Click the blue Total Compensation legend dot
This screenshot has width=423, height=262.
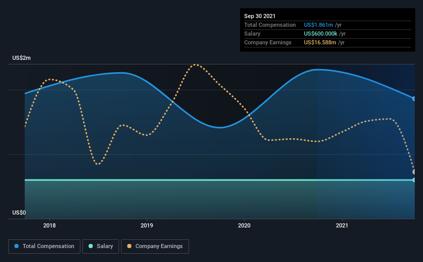point(16,246)
